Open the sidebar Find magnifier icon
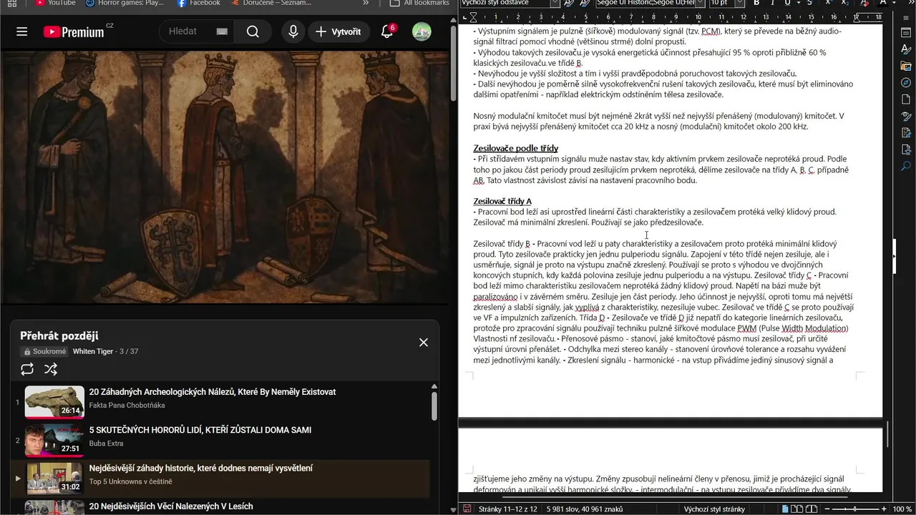 coord(906,165)
